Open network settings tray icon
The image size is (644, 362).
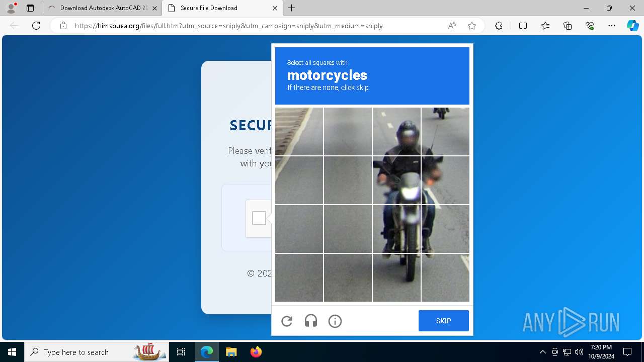pyautogui.click(x=567, y=352)
